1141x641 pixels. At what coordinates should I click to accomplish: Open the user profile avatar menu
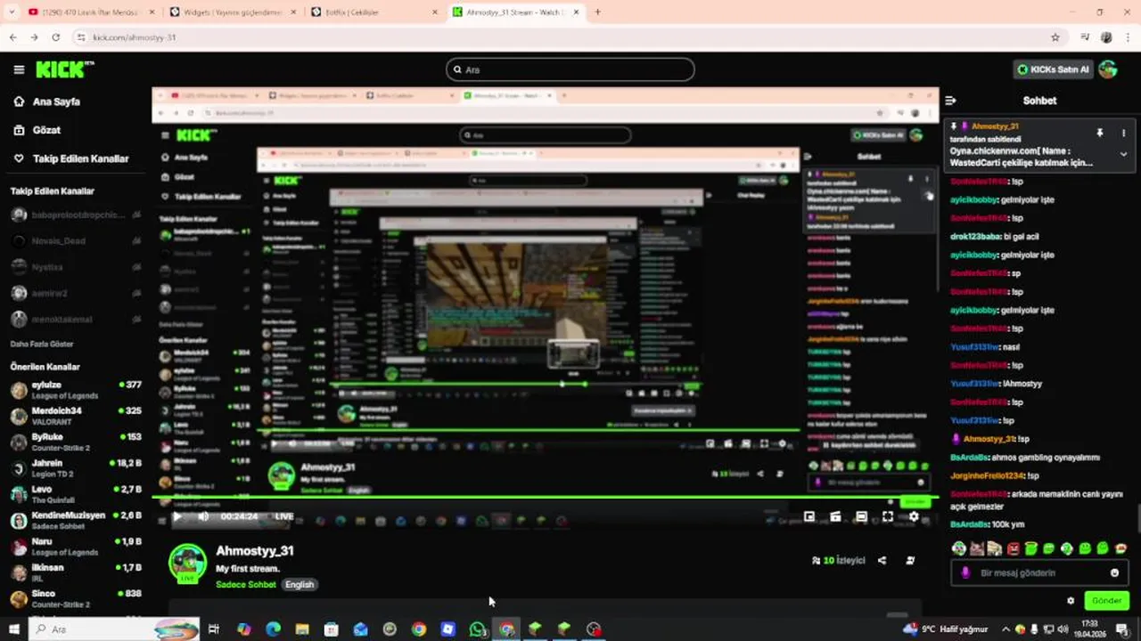(1108, 69)
